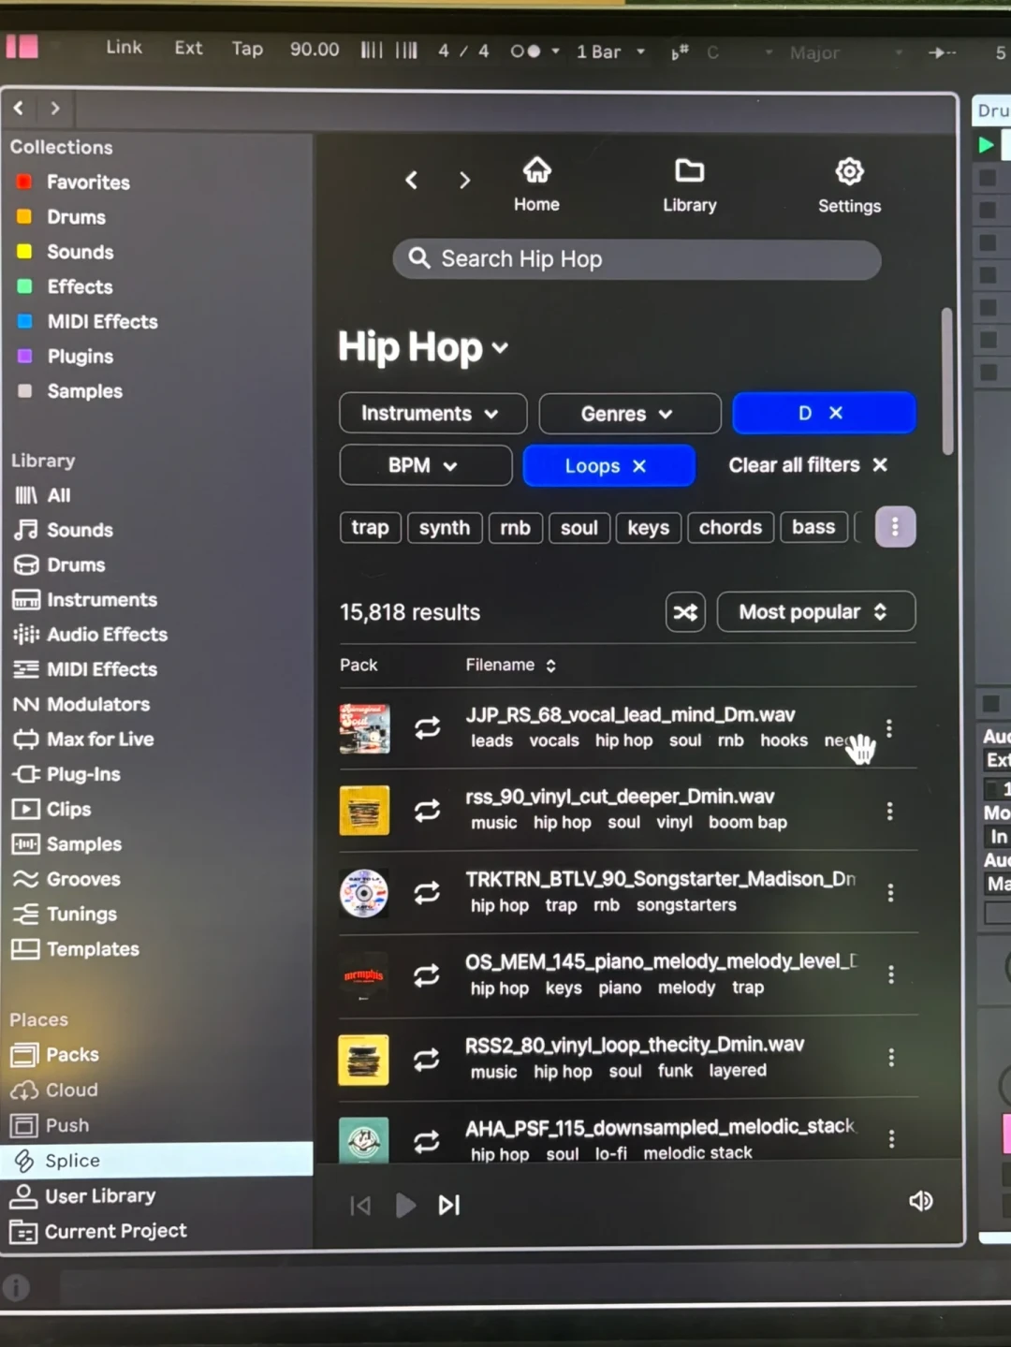The height and width of the screenshot is (1347, 1011).
Task: Click loop icon for OS_MEM_145_piano_melody
Action: pyautogui.click(x=427, y=975)
